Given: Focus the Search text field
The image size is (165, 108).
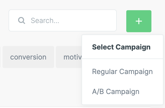Looking at the screenshot, I should tap(63, 20).
